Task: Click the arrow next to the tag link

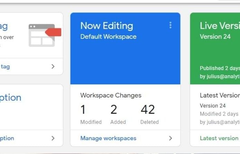Action: pos(53,67)
